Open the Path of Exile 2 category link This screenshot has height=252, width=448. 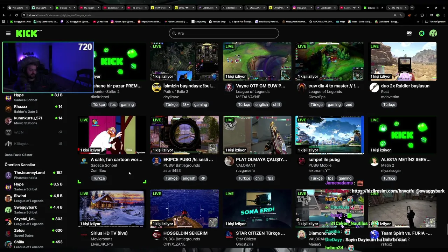tap(176, 92)
